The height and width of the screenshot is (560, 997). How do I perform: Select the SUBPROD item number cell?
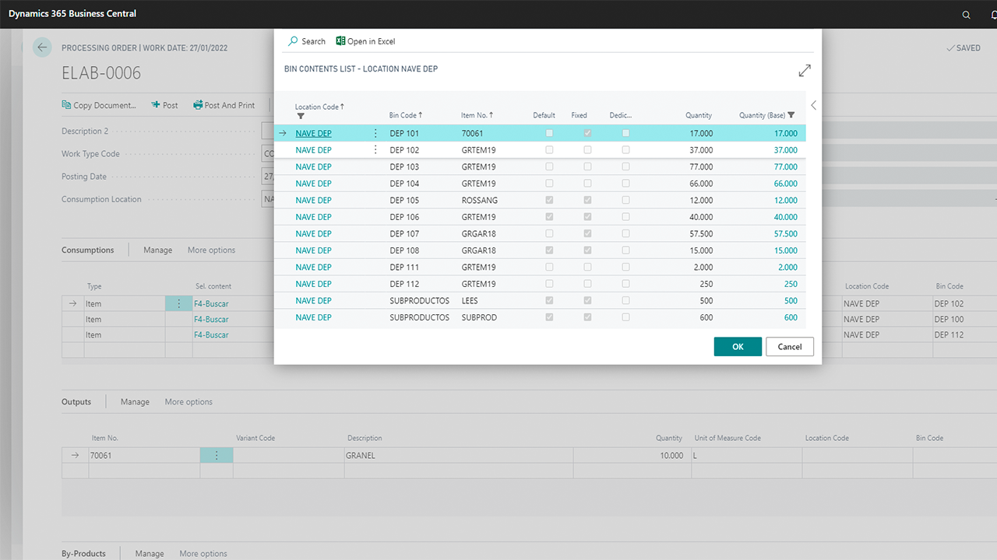pos(479,317)
